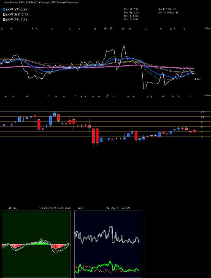Click the Pre C: 6.90 value
Image resolution: width=211 pixels, height=278 pixels.
(131, 19)
